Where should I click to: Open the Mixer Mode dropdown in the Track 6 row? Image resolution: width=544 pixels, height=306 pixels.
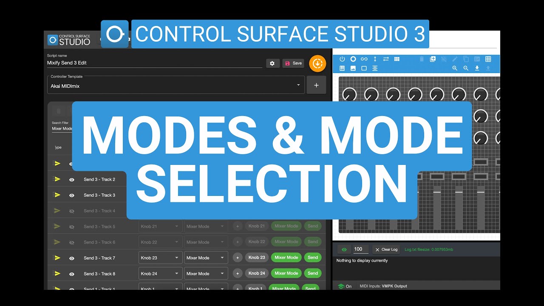coord(206,242)
